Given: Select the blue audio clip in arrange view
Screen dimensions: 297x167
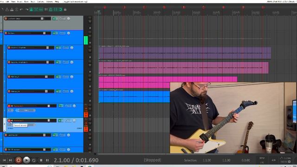Looking at the screenshot, I should click(134, 97).
